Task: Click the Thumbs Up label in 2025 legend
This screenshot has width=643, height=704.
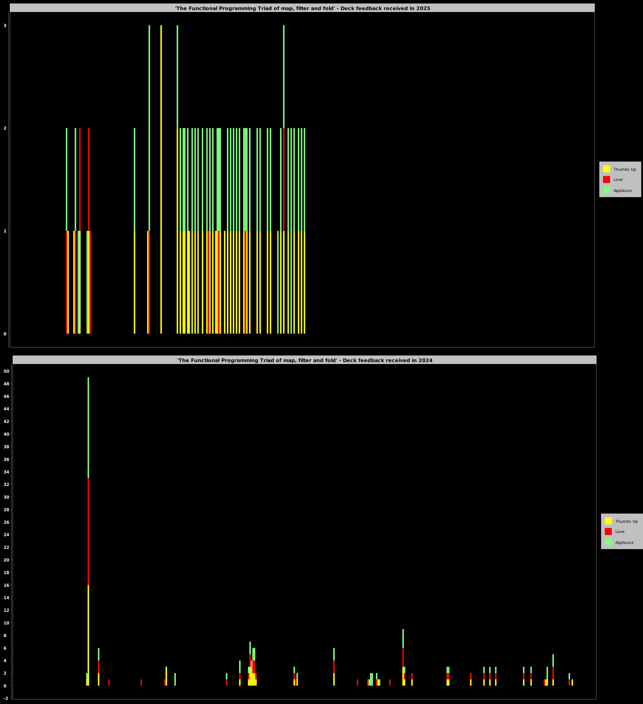Action: [x=625, y=169]
